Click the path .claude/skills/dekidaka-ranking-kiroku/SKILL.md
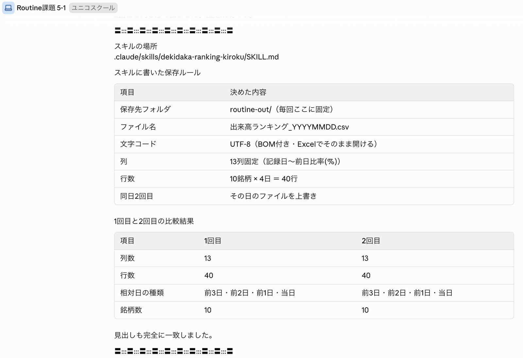This screenshot has height=358, width=523. click(x=196, y=57)
